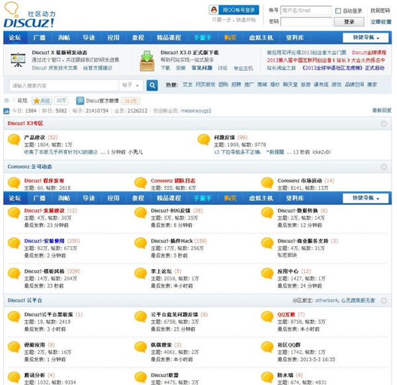
Task: Focus the 请输入搜索内容 search box
Action: [x=64, y=85]
